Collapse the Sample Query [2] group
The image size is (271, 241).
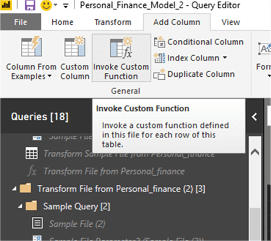pos(20,206)
